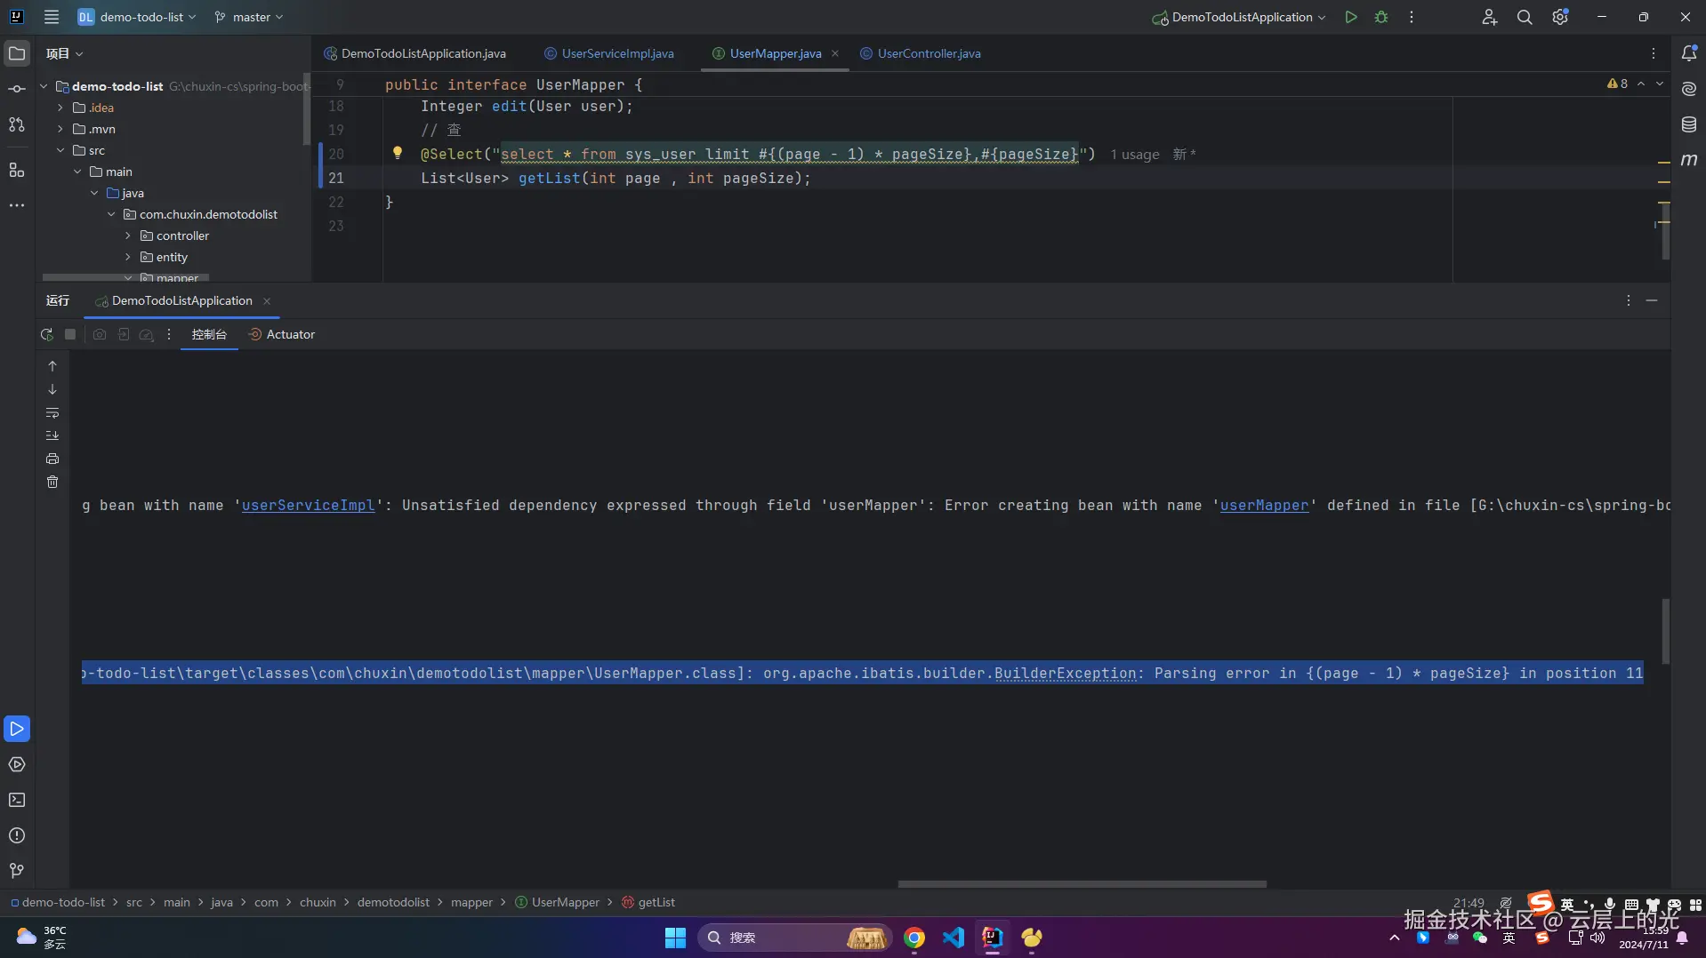Open the Notifications bell panel
The height and width of the screenshot is (958, 1706).
point(1689,53)
